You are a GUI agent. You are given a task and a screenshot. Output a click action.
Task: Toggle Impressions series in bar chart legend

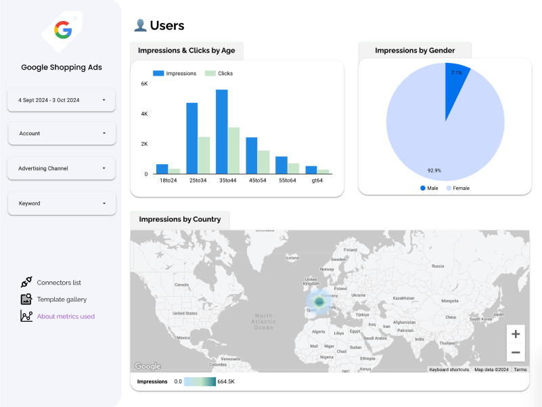tap(175, 73)
